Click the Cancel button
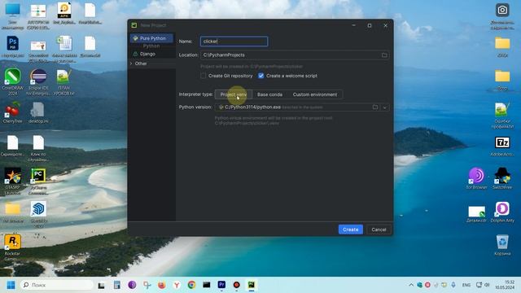Screen dimensions: 521x293 pyautogui.click(x=379, y=230)
